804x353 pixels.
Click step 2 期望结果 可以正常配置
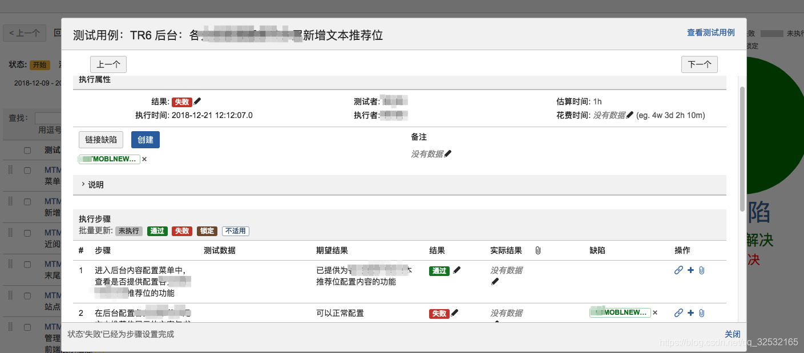pyautogui.click(x=340, y=313)
